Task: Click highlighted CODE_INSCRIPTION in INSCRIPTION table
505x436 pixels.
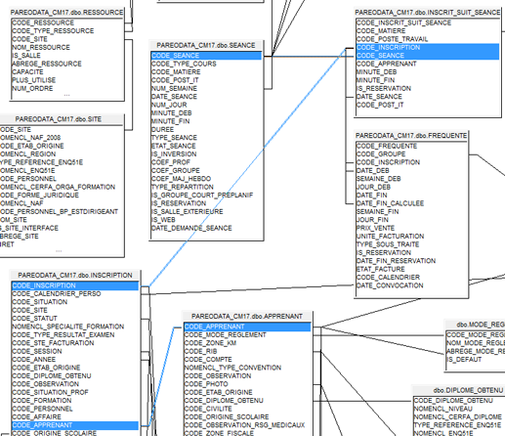Action: click(75, 285)
